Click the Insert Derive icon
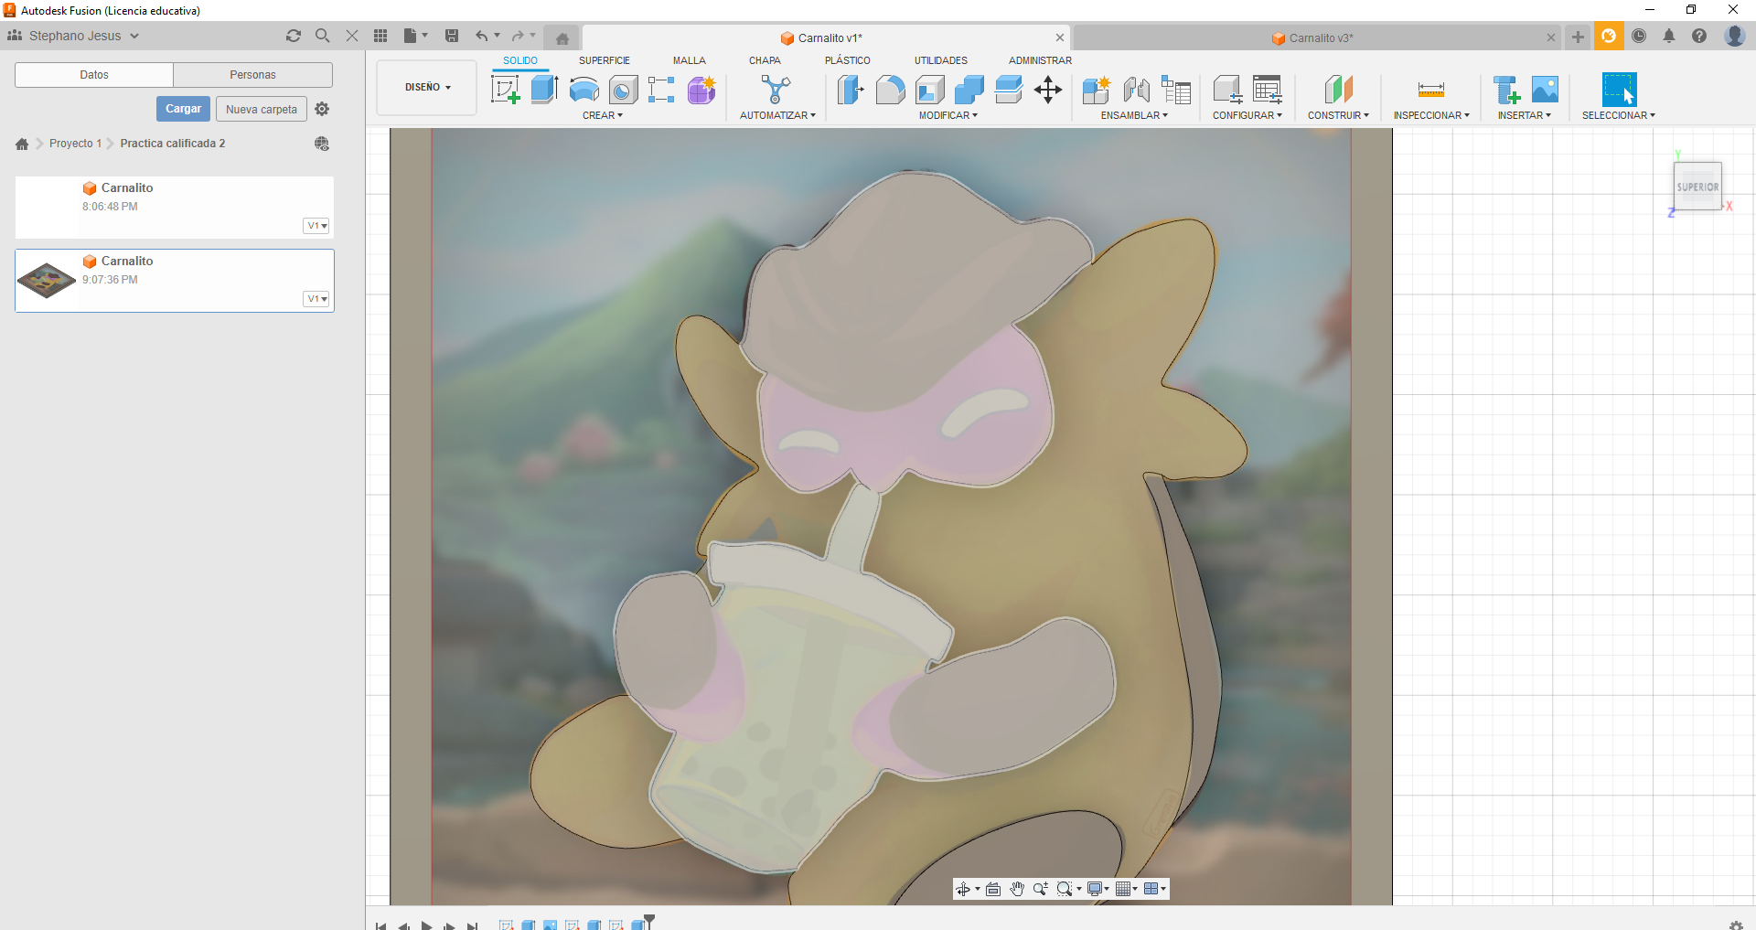Screen dimensions: 1756x930 coord(1505,90)
